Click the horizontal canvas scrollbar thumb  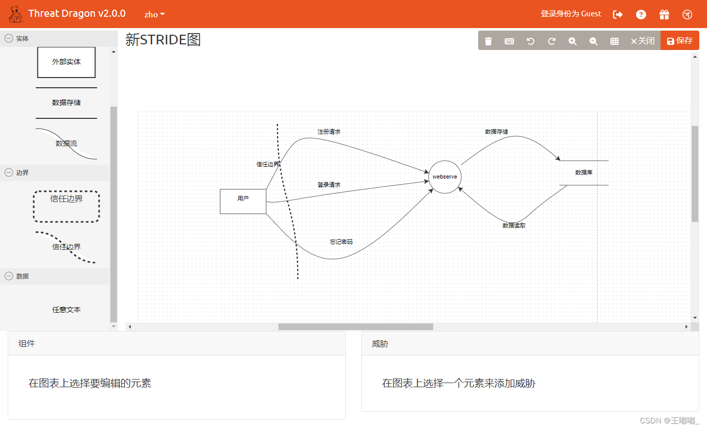point(356,326)
